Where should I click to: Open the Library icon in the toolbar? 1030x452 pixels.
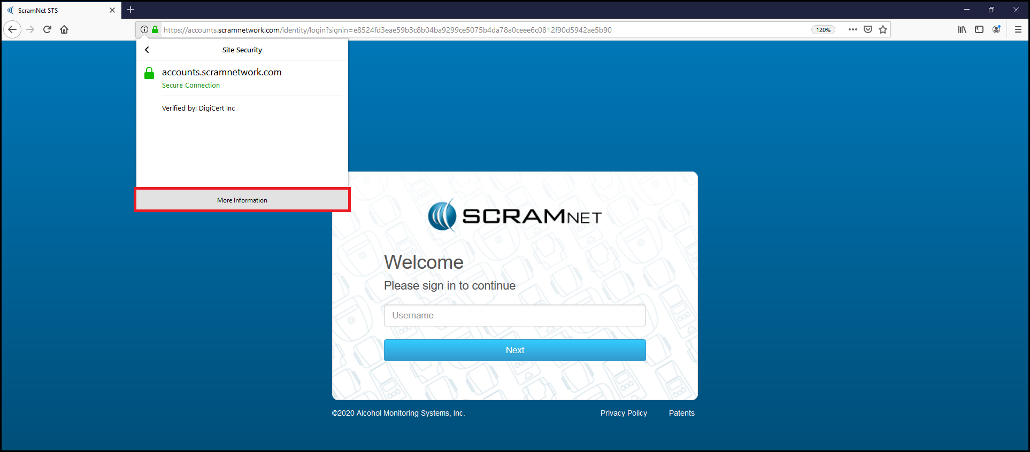point(962,29)
